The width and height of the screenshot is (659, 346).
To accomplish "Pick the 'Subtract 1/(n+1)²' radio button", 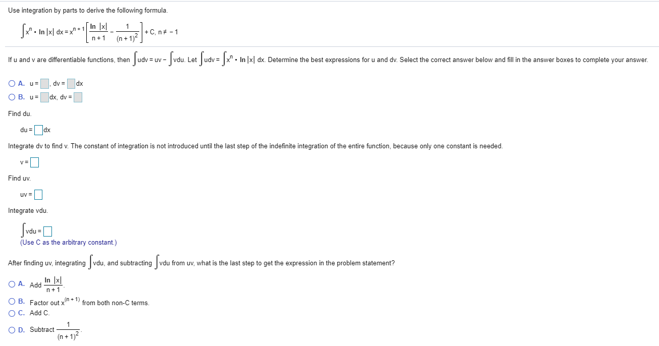I will tap(12, 330).
